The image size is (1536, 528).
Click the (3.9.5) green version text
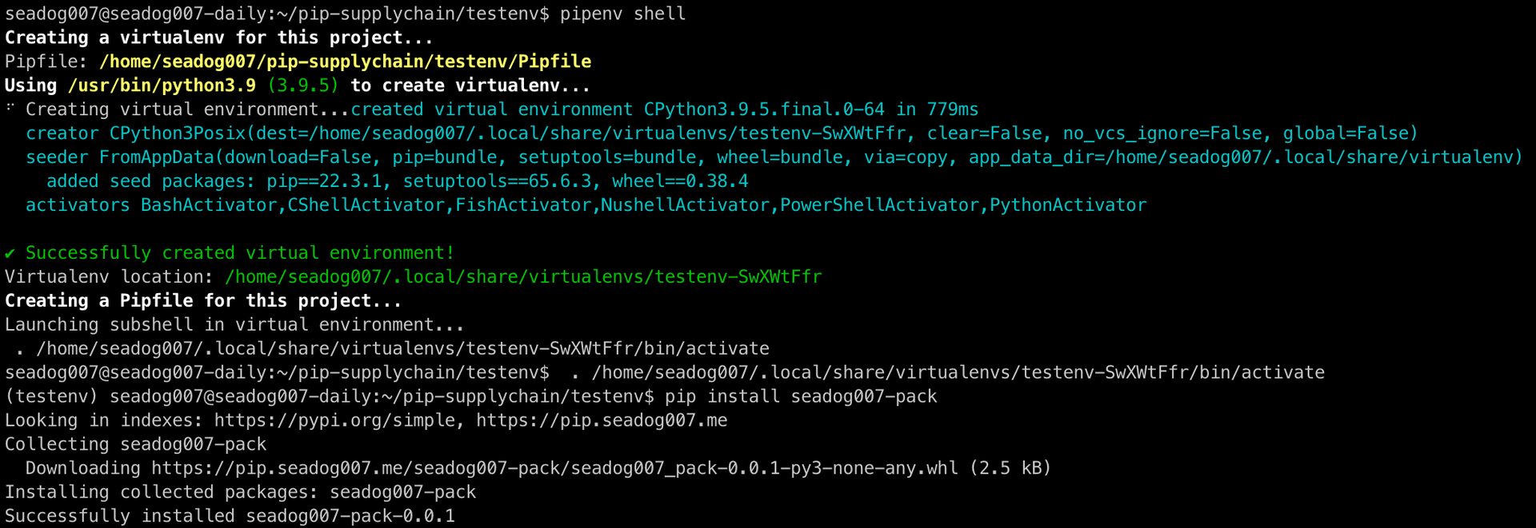coord(303,85)
